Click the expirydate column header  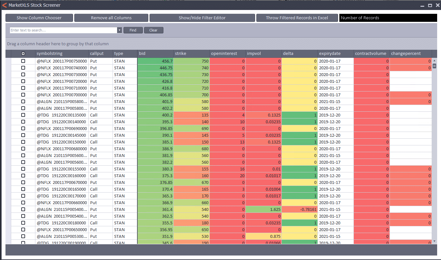pos(335,54)
